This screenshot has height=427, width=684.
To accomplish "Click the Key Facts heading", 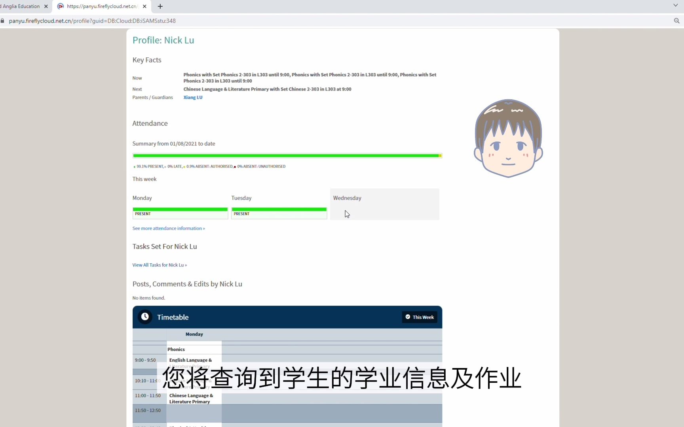I will (x=147, y=60).
